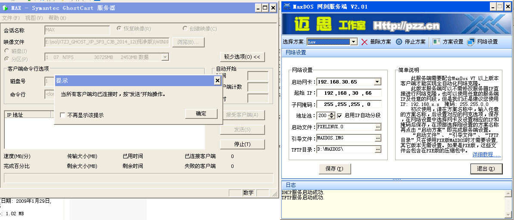Click the TFTP directory text field
514x220 pixels.
(x=346, y=149)
